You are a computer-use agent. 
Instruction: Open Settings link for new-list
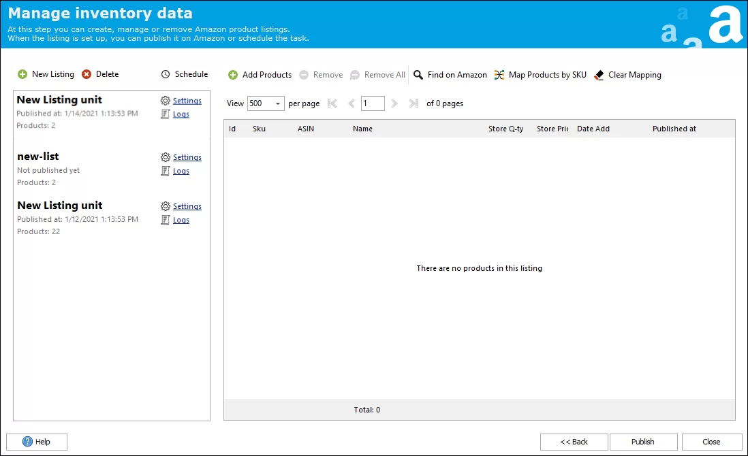coord(187,157)
